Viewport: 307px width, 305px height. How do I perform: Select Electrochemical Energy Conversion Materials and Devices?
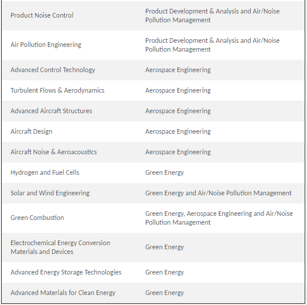[x=60, y=247]
